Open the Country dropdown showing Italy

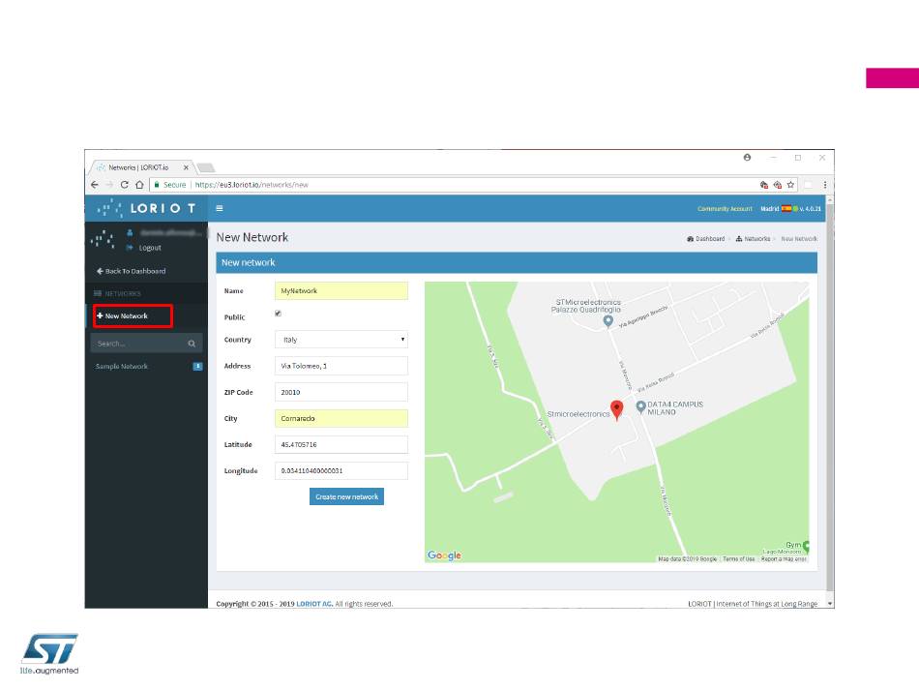[x=341, y=340]
